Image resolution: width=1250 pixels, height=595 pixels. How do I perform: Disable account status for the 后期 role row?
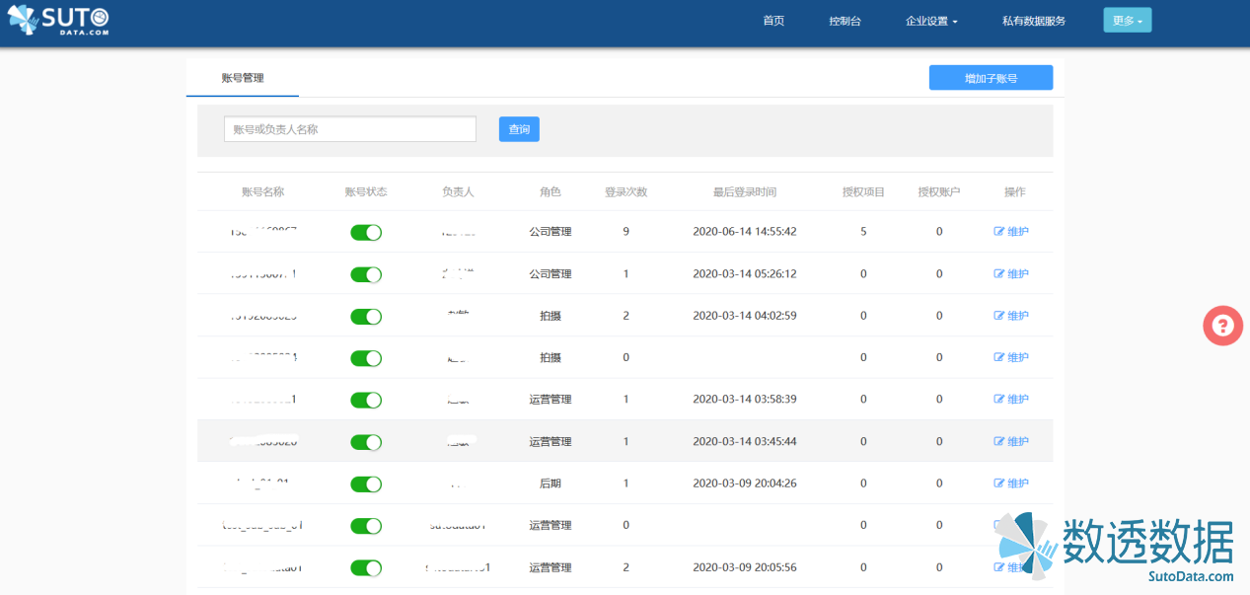coord(366,484)
